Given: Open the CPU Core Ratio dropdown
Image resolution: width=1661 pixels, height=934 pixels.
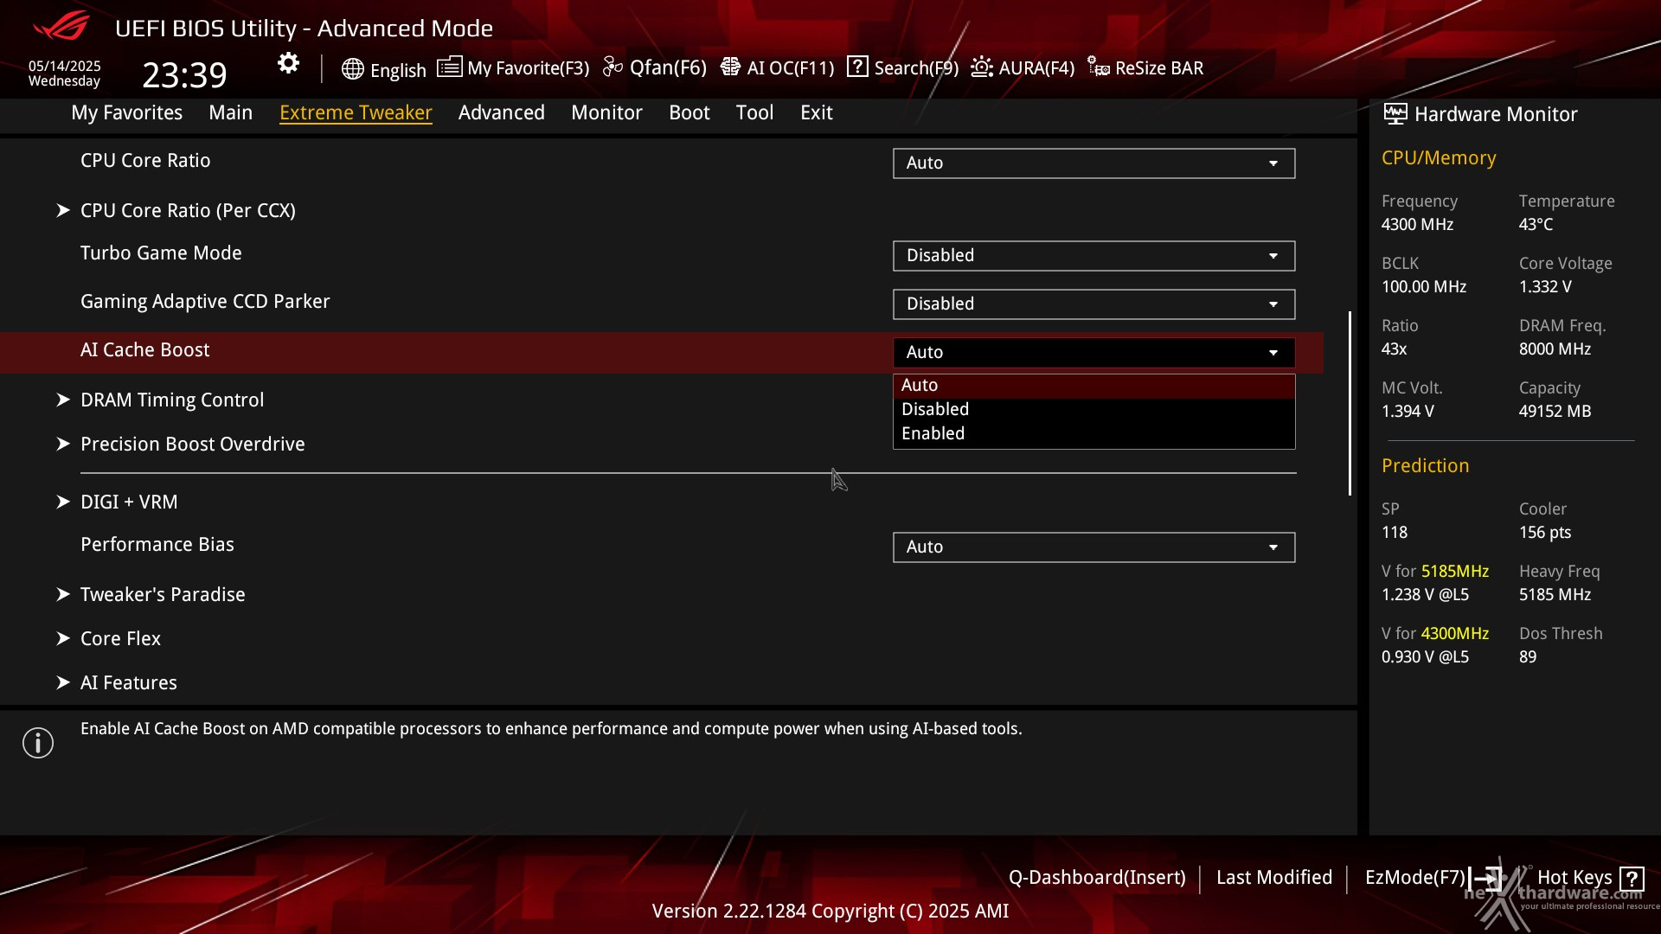Looking at the screenshot, I should [1093, 163].
